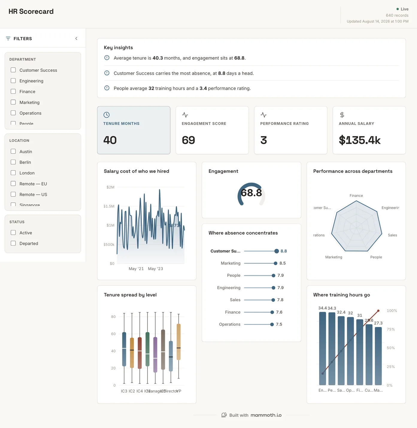Click the Sales absence row label
The image size is (417, 428).
point(235,300)
